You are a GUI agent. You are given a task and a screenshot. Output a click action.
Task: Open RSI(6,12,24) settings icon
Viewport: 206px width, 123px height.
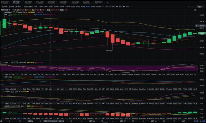tap(14, 62)
